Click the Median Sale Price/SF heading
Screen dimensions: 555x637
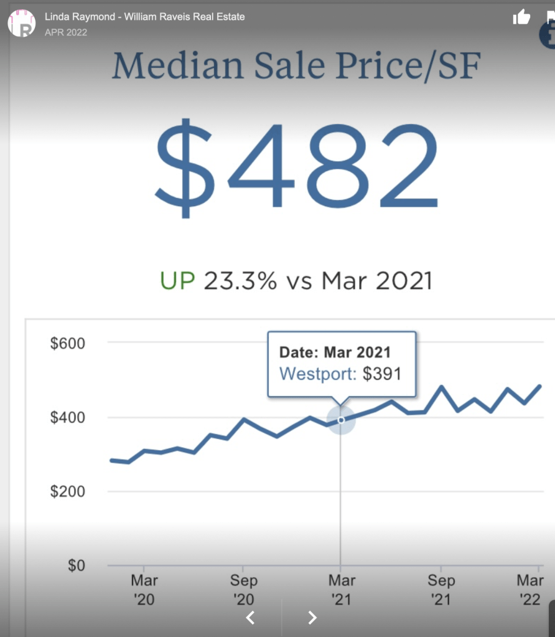(296, 66)
